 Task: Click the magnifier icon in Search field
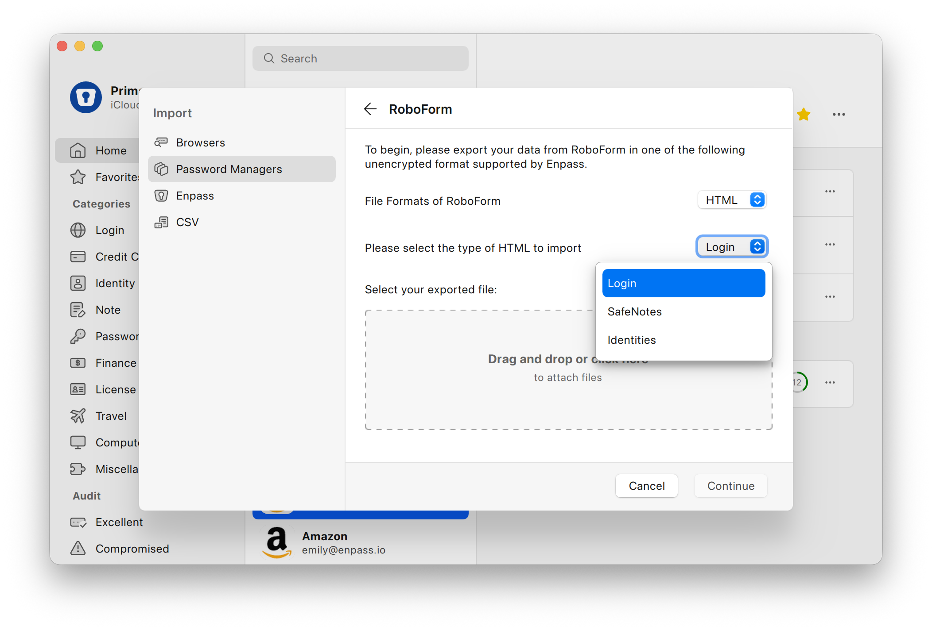tap(269, 58)
